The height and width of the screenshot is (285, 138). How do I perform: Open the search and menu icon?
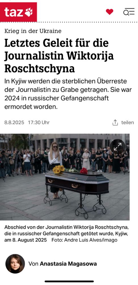pos(129,12)
